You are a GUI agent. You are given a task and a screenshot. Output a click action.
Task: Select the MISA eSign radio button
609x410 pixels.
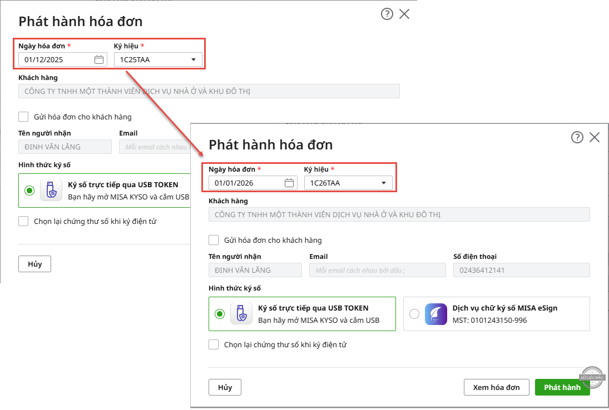[414, 314]
